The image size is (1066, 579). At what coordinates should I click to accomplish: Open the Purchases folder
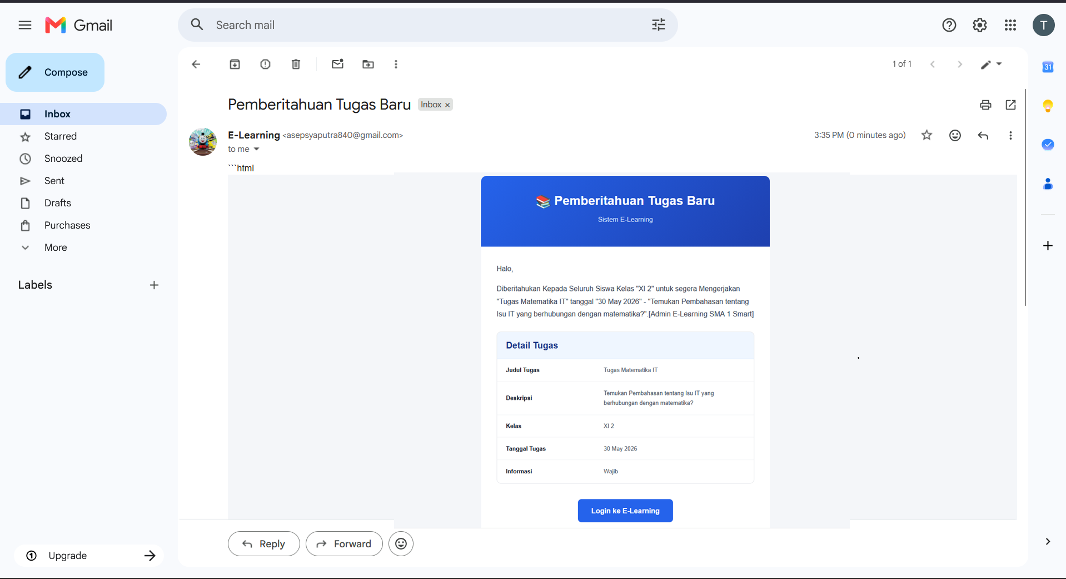pos(83,225)
